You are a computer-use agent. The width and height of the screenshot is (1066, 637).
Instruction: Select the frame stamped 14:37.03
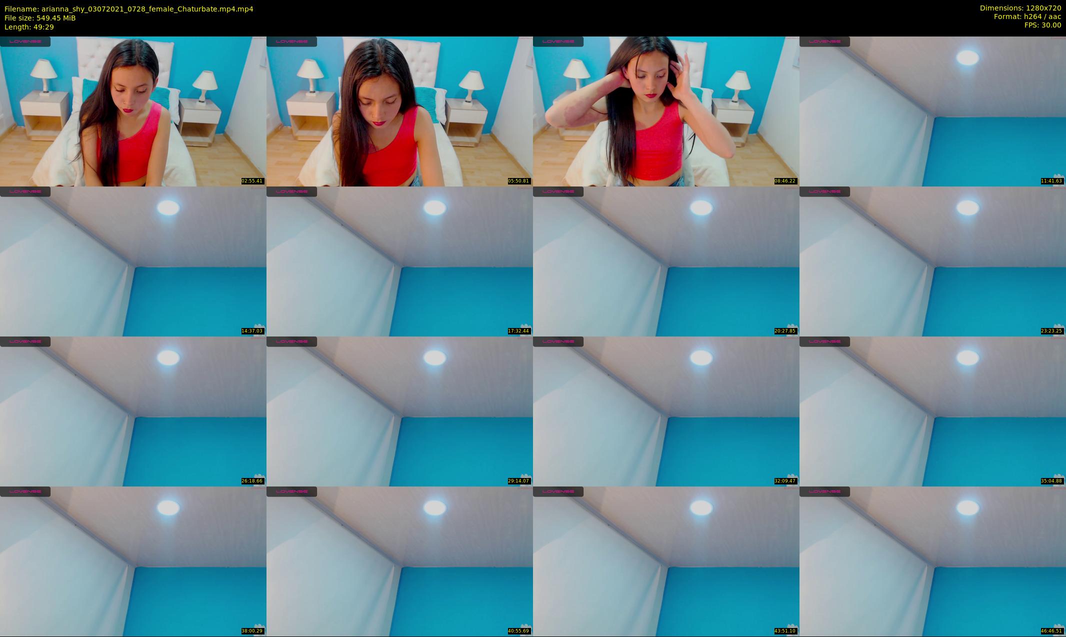point(133,261)
